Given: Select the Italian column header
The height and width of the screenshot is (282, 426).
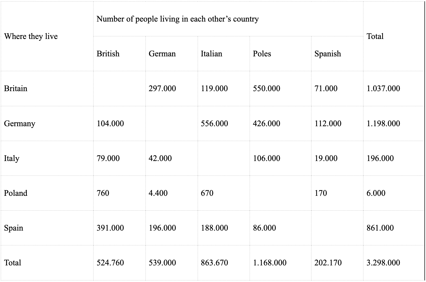Looking at the screenshot, I should coord(224,53).
